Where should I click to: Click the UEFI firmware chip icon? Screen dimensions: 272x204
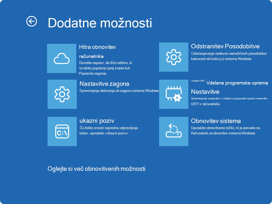[174, 94]
